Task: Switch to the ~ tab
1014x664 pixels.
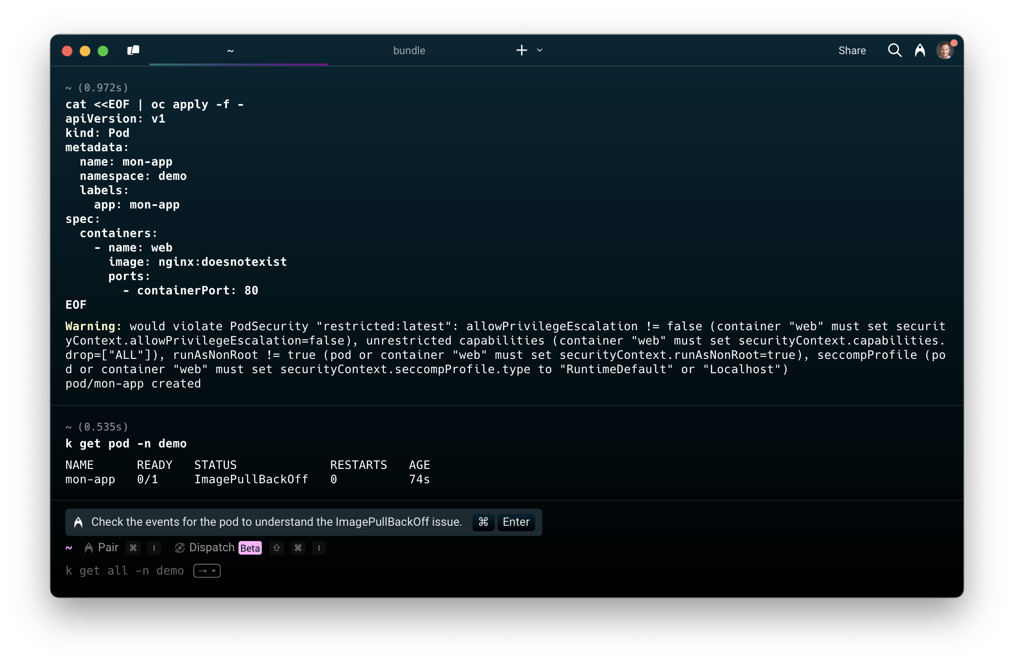Action: pos(230,51)
